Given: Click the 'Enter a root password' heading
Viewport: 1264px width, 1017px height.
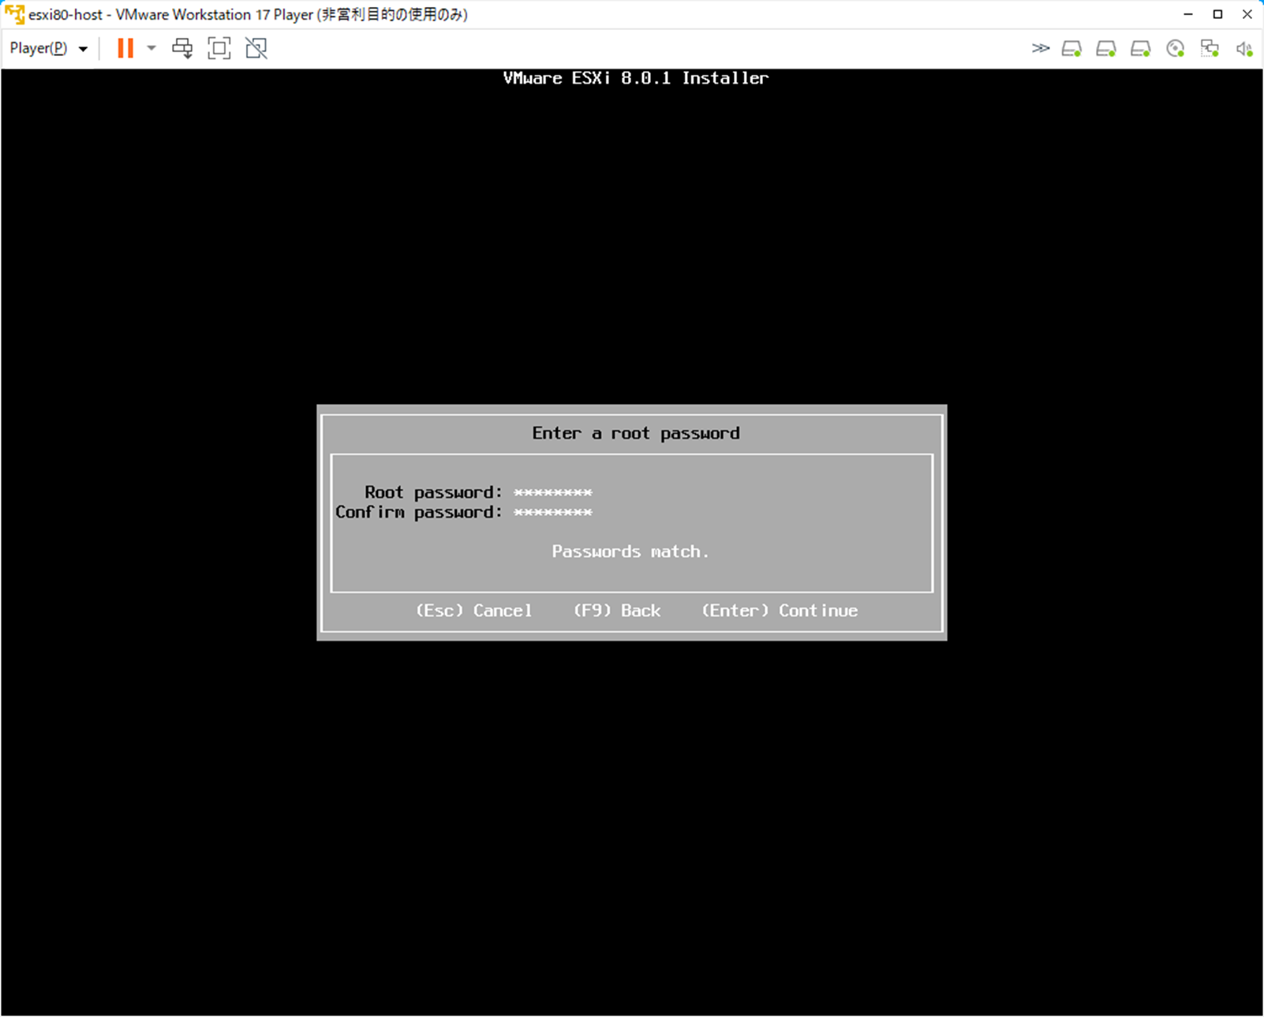Looking at the screenshot, I should point(636,433).
